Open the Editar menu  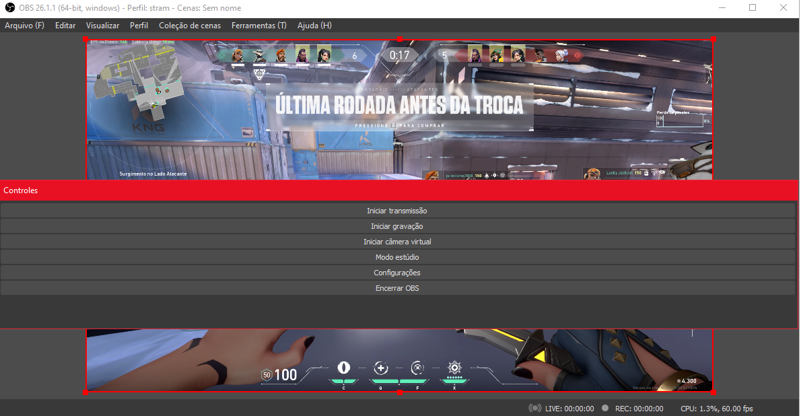(x=65, y=26)
